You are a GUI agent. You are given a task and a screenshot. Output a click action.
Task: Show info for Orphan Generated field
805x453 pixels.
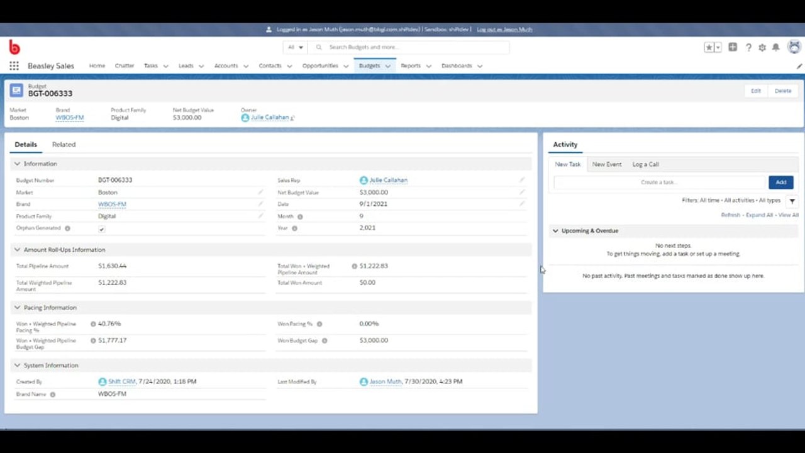pos(67,228)
